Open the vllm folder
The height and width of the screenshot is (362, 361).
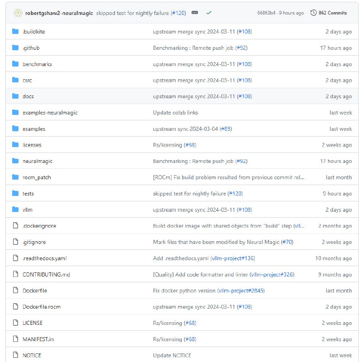[x=28, y=210]
